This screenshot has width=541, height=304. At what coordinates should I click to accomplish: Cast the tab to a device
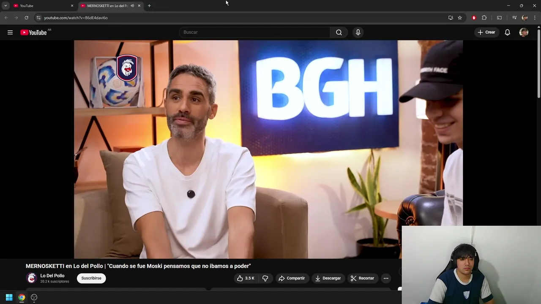pyautogui.click(x=499, y=18)
